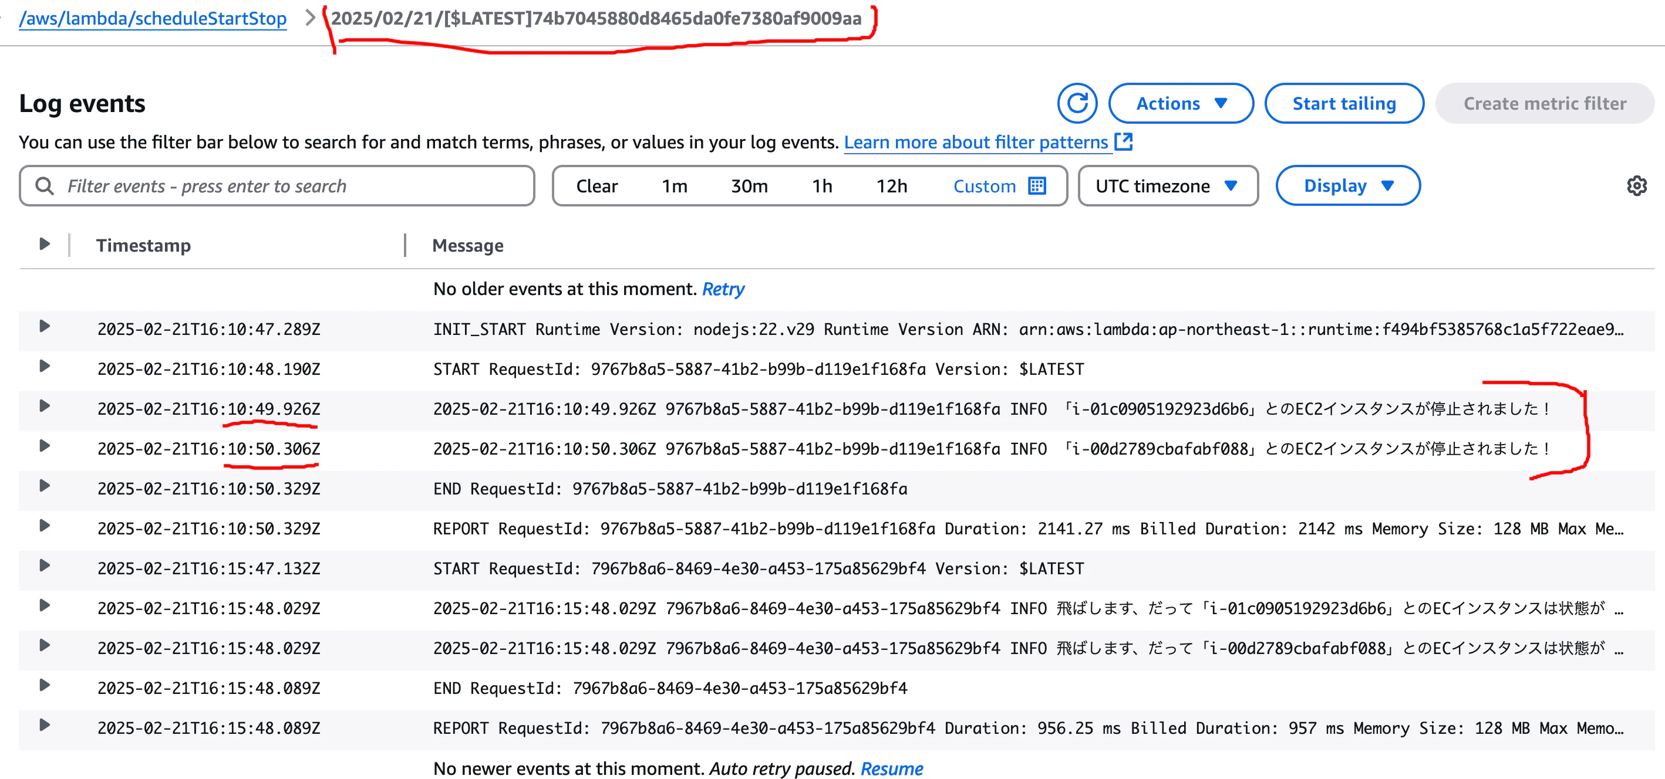1665x779 pixels.
Task: Click timestamp 2025-02-21T16:10:48.190Z
Action: (209, 369)
